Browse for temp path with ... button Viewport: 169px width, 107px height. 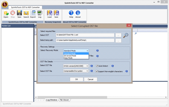118,41
